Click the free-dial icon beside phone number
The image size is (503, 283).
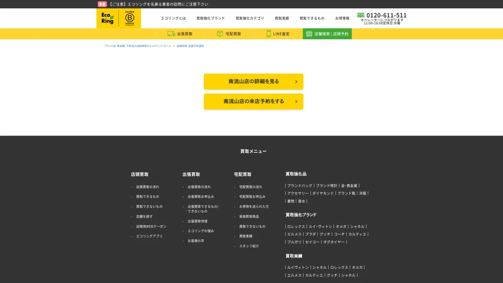361,15
